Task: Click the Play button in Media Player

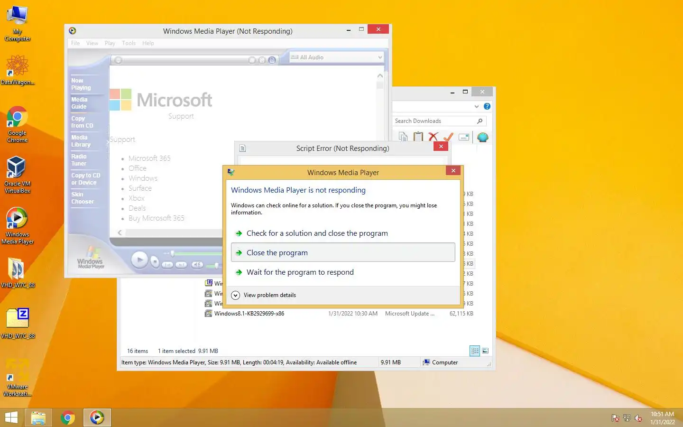Action: click(x=139, y=260)
